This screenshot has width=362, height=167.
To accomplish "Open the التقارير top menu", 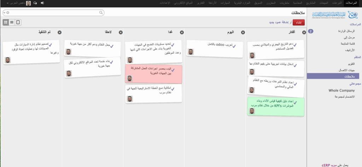I will [201, 3].
